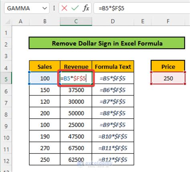Select Formula Text cell =B5*$F$5
190x172 pixels.
(113, 78)
